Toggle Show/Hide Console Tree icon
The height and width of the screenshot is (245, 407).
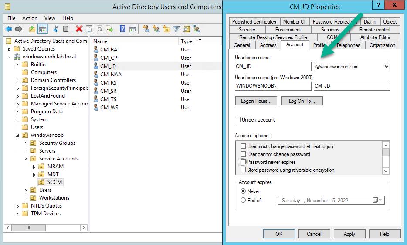(x=43, y=29)
